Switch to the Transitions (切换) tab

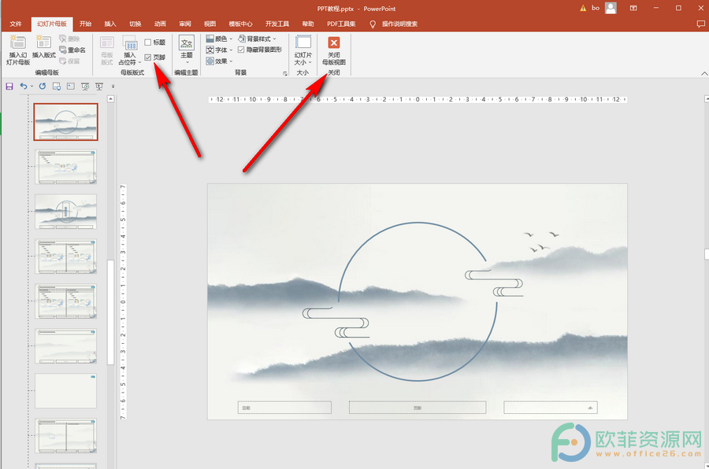click(135, 24)
